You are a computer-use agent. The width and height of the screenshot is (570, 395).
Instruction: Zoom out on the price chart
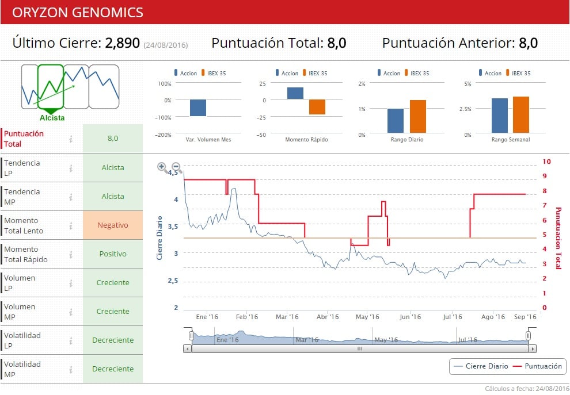point(176,167)
